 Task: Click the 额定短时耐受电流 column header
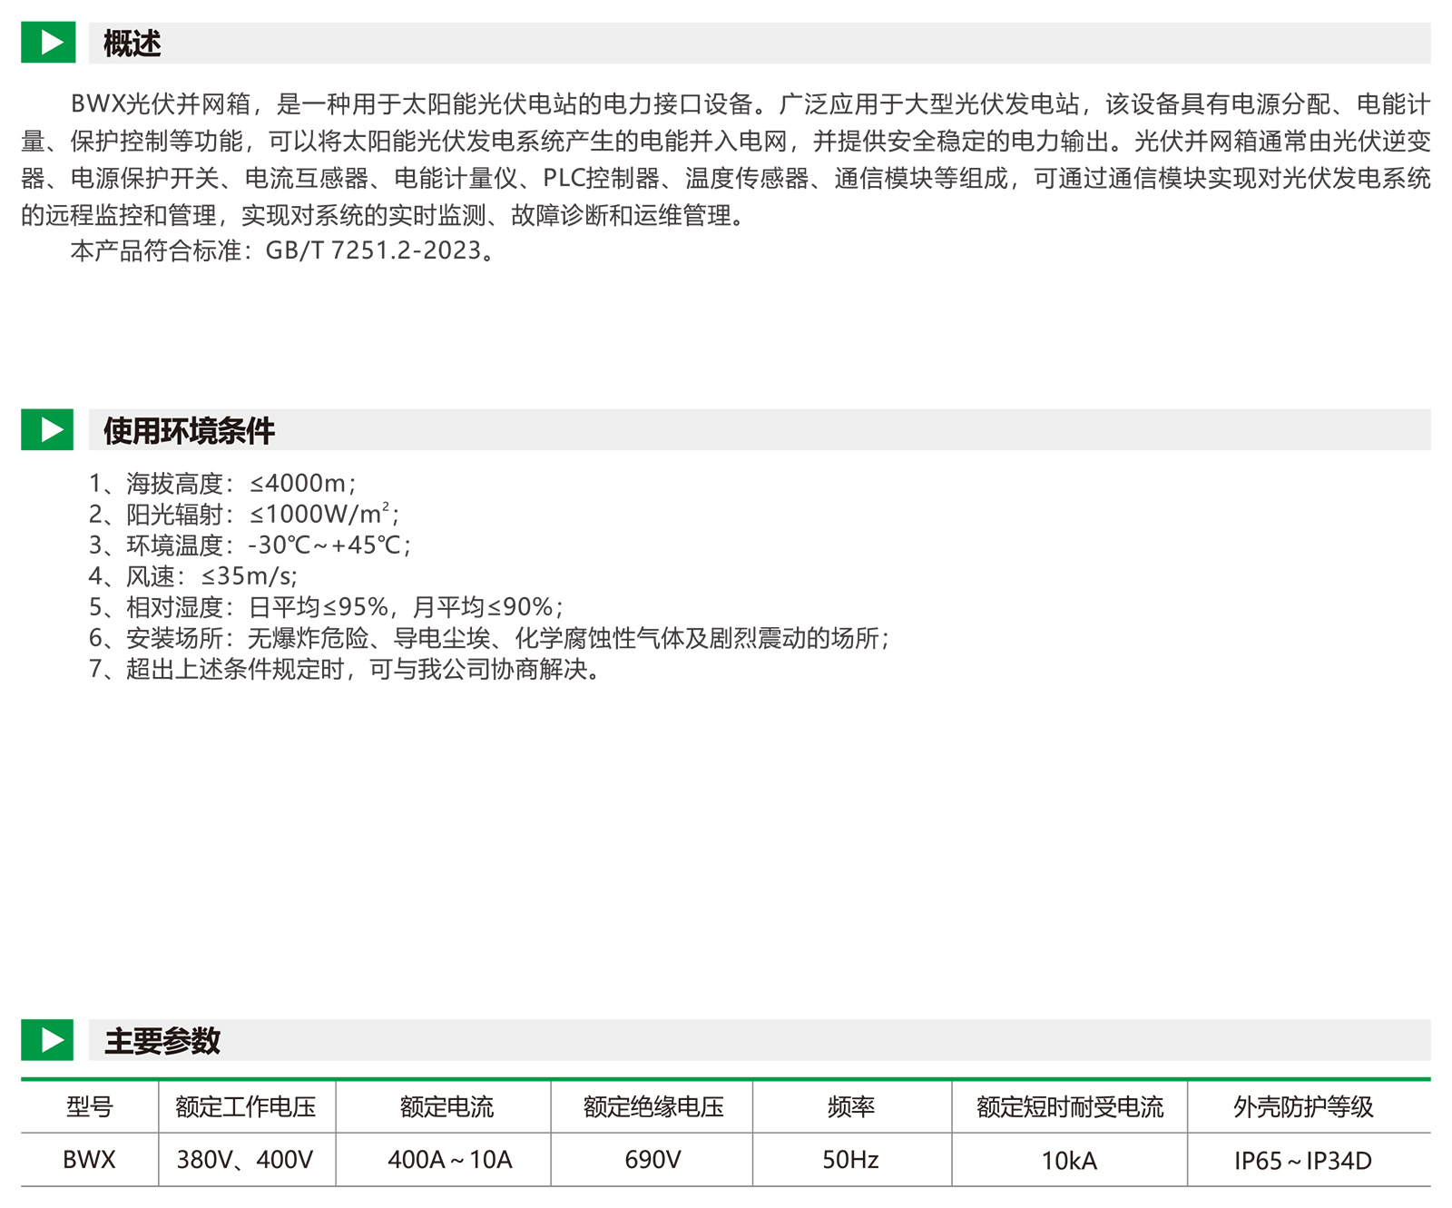1069,1106
